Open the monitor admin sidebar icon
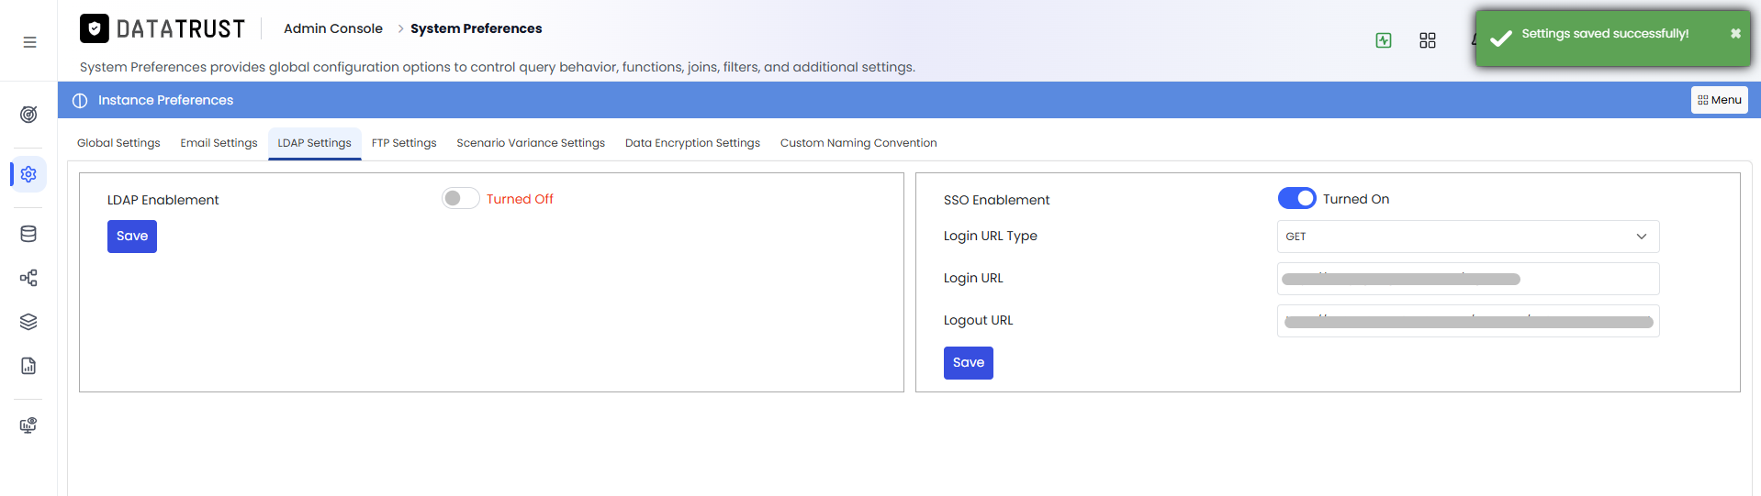This screenshot has height=496, width=1761. pos(28,425)
